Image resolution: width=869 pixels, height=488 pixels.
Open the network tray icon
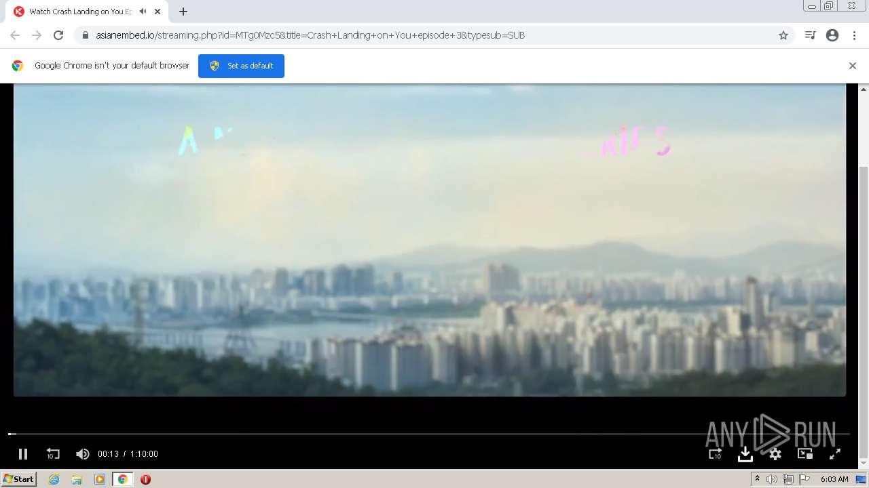pyautogui.click(x=788, y=479)
